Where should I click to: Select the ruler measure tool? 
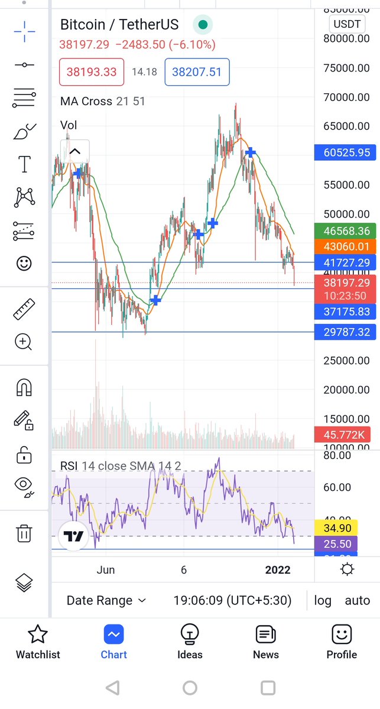pyautogui.click(x=24, y=309)
